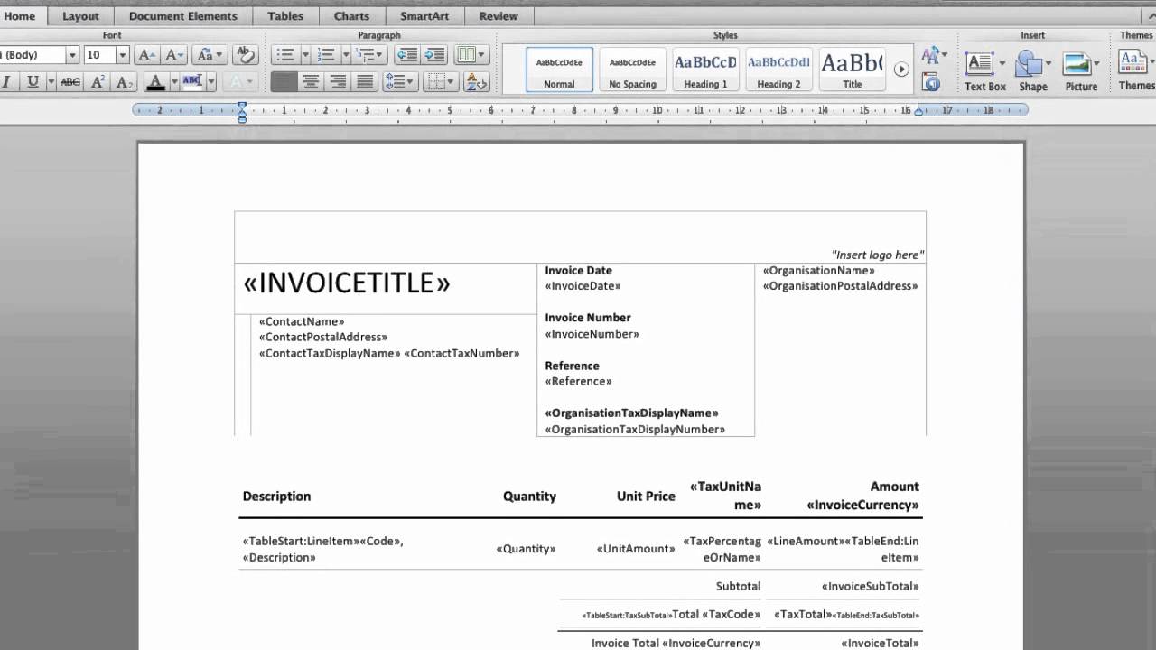Viewport: 1156px width, 650px height.
Task: Open the bullet style dropdown arrow
Action: (x=305, y=55)
